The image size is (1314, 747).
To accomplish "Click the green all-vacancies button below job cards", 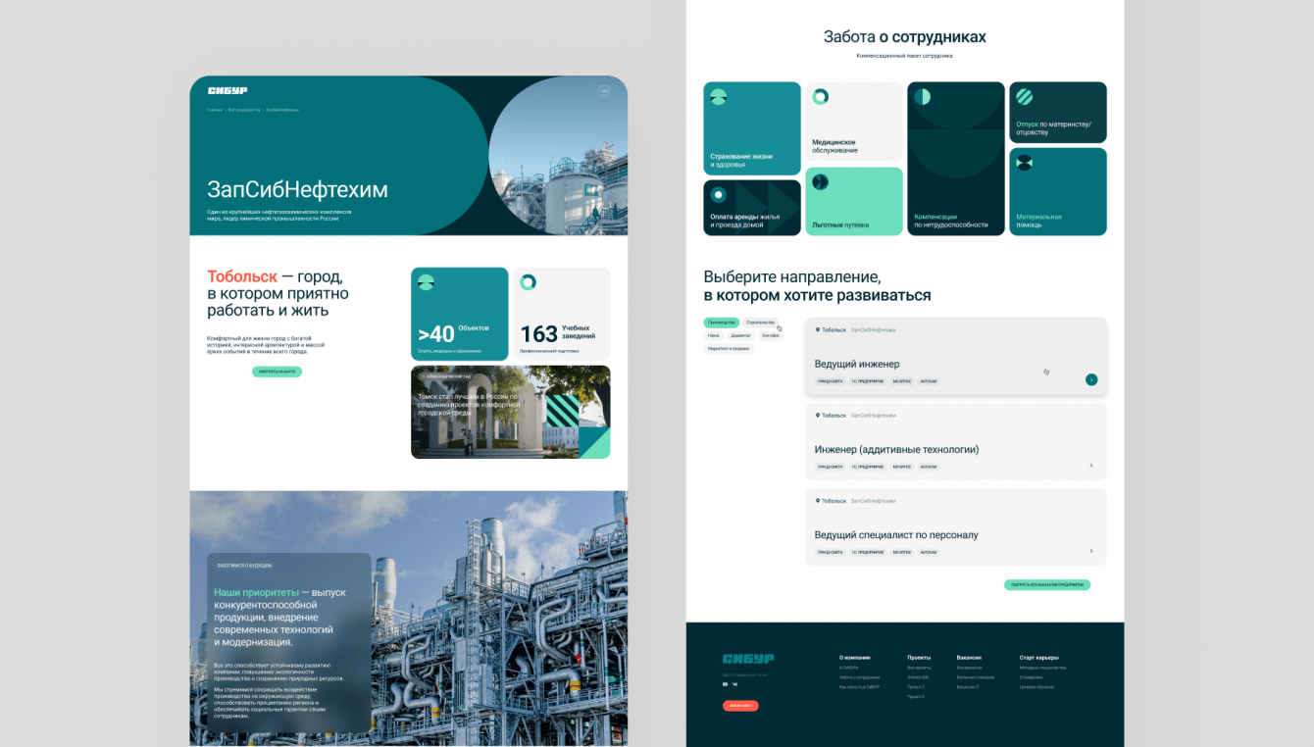I will [x=1047, y=585].
